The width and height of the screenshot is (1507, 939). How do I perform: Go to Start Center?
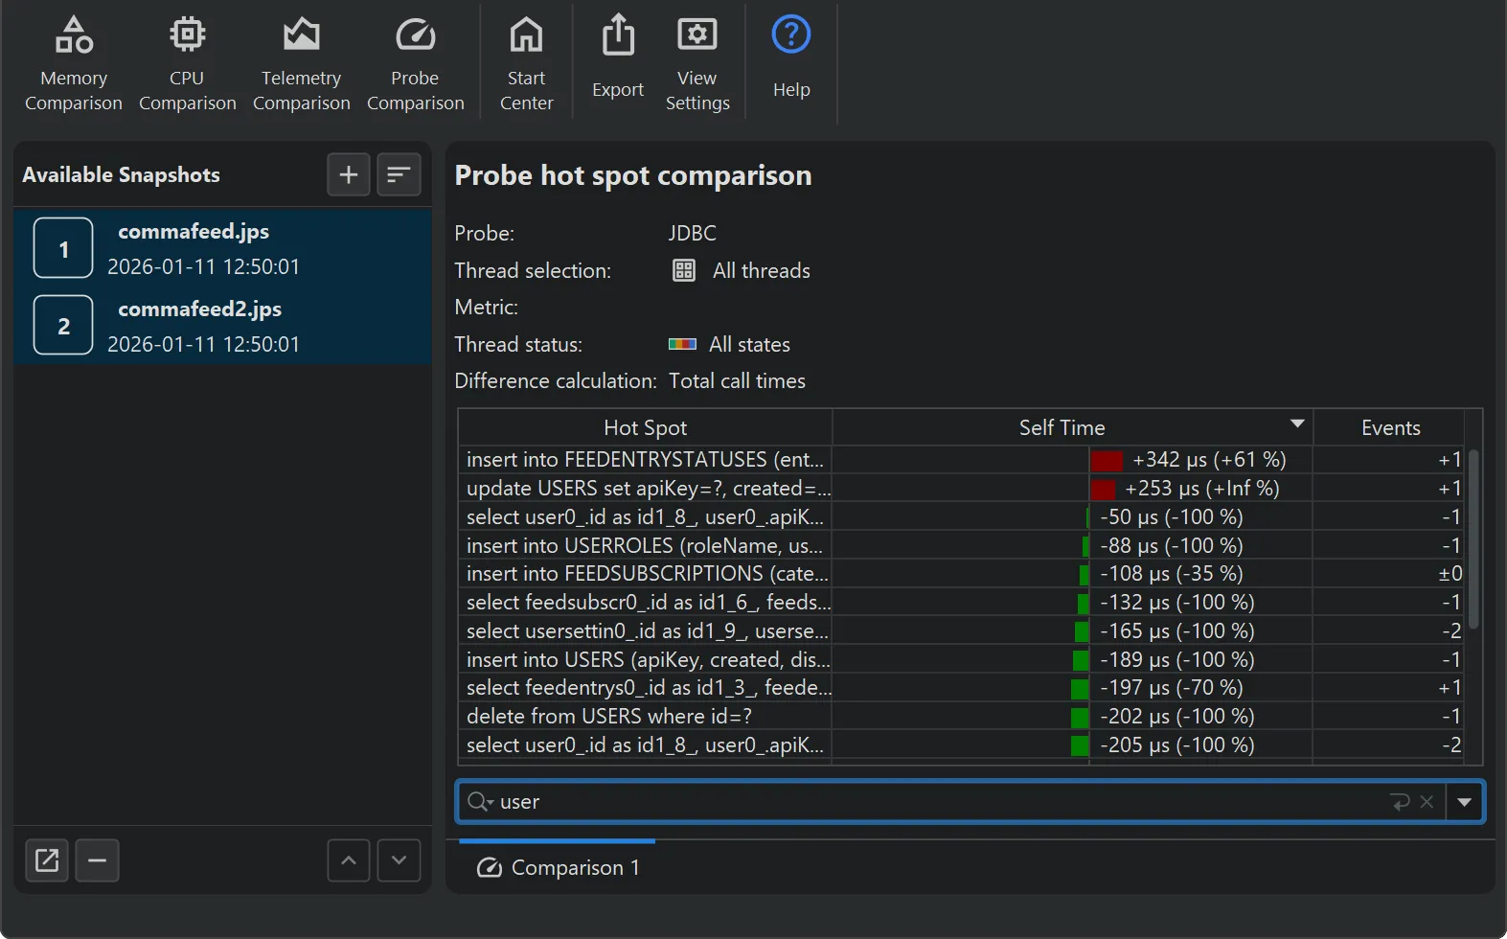(526, 64)
